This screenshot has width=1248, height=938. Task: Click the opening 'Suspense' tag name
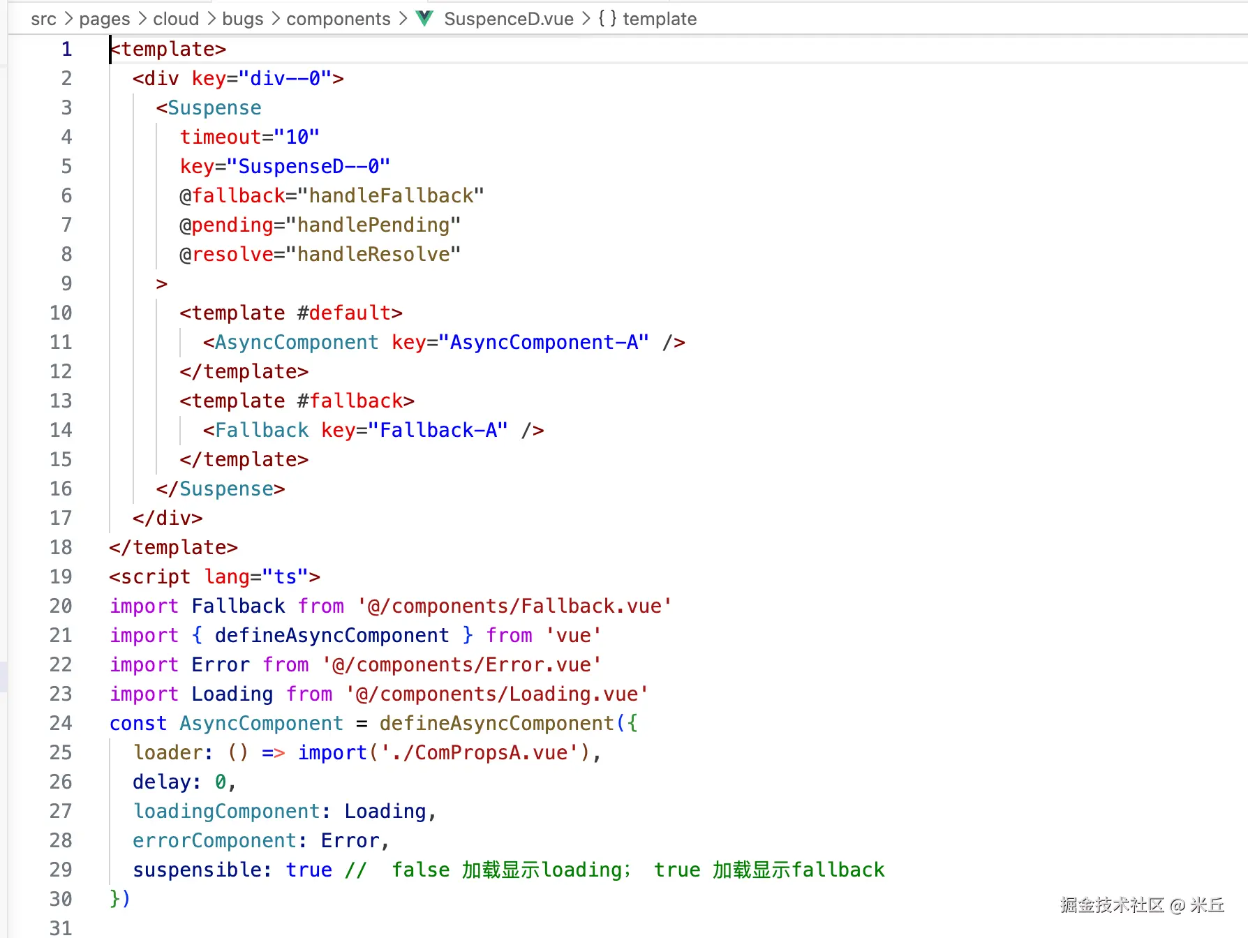click(214, 107)
